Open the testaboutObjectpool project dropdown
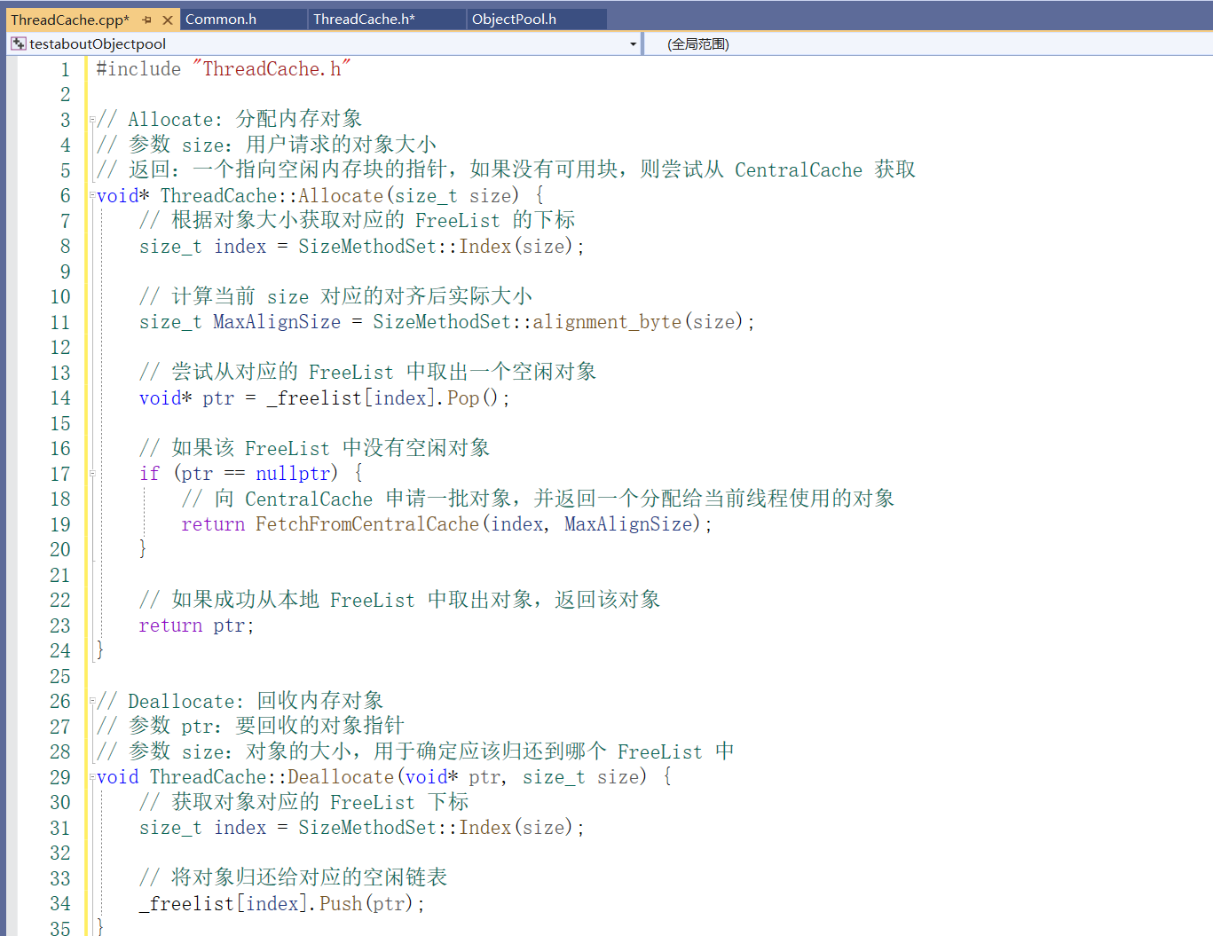 point(633,43)
